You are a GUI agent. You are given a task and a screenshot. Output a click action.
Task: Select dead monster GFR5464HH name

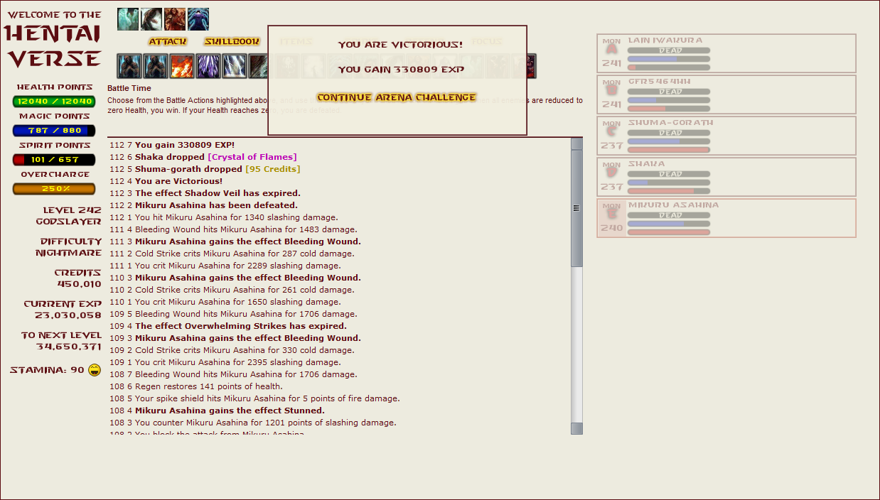coord(660,82)
